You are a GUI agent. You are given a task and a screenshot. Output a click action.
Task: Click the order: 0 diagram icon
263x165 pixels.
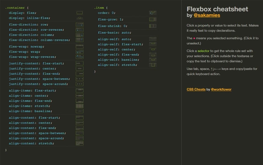[153, 12]
